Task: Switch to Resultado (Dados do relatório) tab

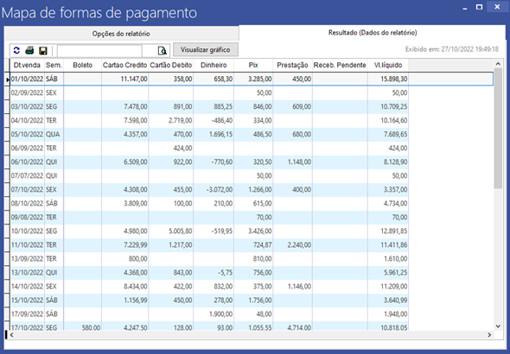Action: click(x=373, y=33)
